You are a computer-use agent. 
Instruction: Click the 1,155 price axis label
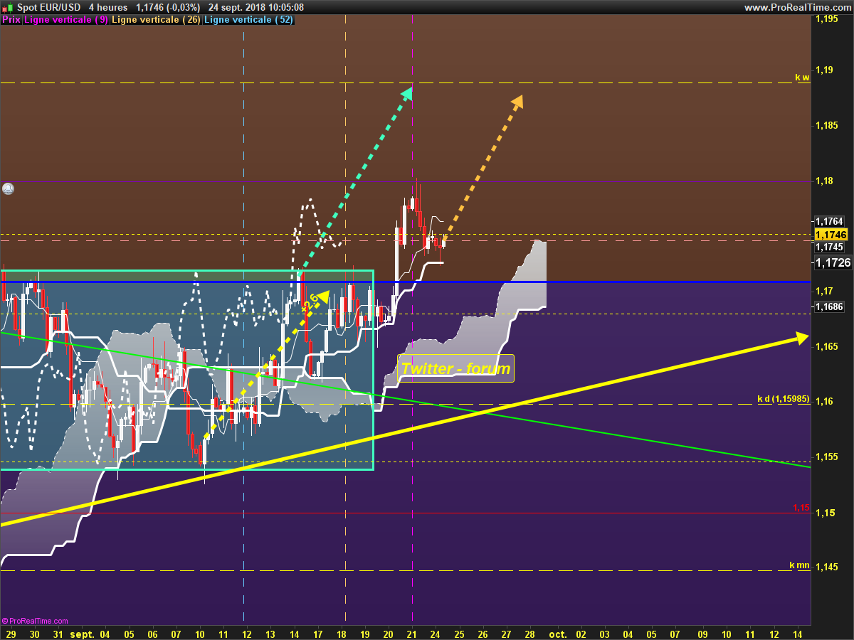(x=826, y=457)
